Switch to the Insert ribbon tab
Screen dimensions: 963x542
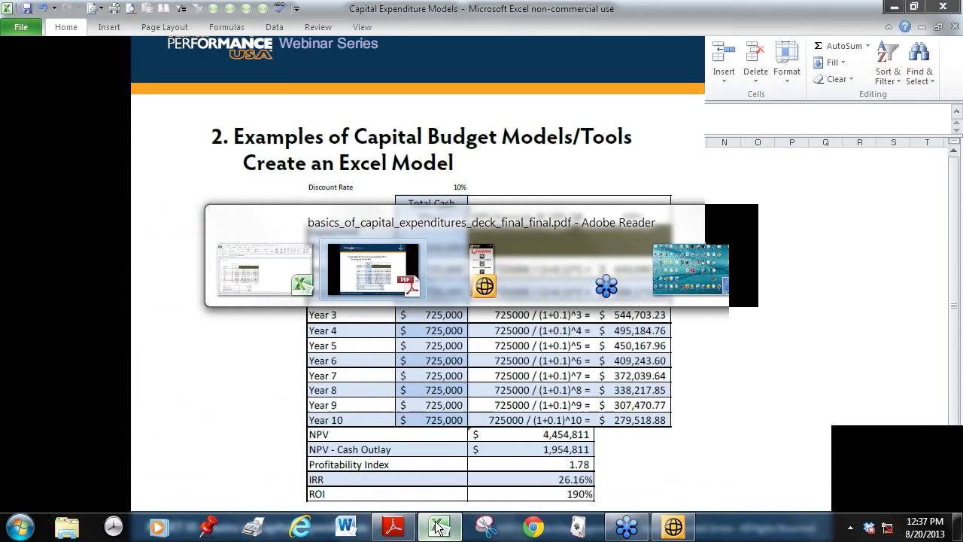(109, 27)
